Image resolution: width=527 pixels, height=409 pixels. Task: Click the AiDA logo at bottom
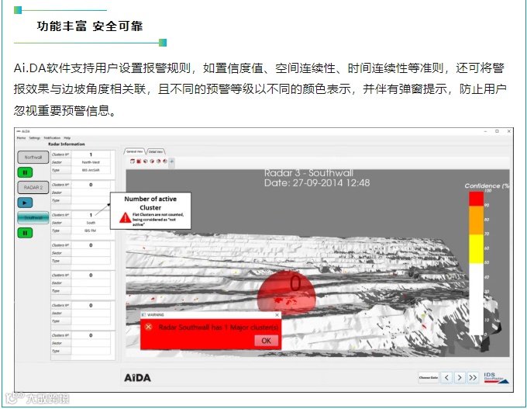coord(137,378)
